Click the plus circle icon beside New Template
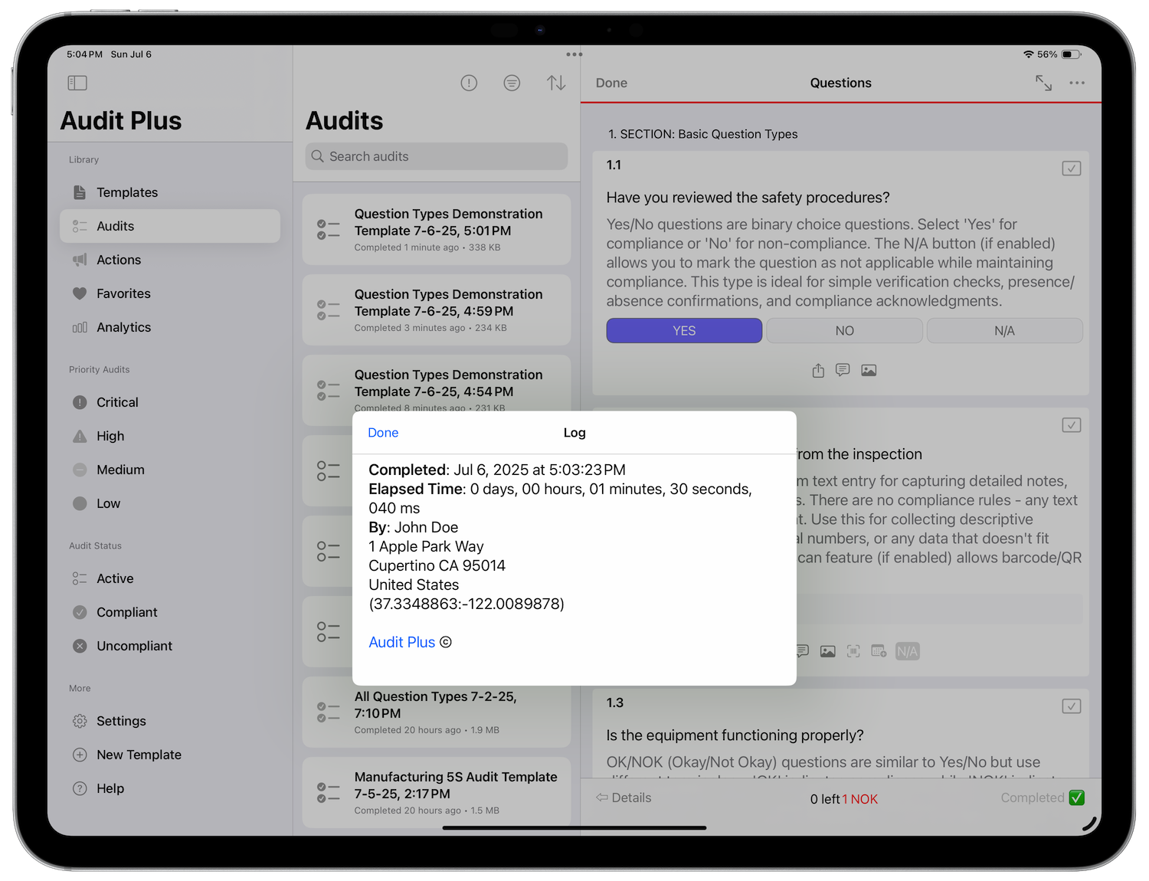This screenshot has width=1149, height=881. [x=80, y=755]
